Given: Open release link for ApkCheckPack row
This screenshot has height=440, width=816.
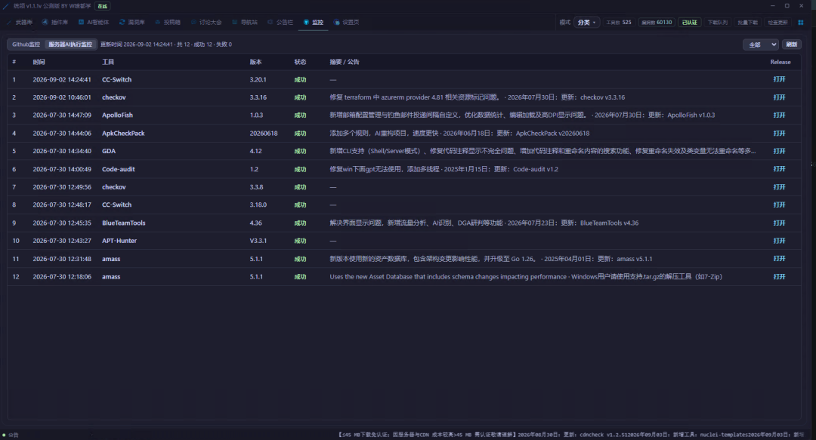Looking at the screenshot, I should 779,133.
